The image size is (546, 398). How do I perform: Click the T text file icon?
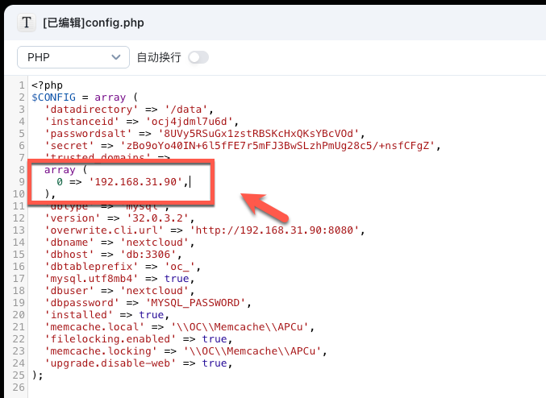(27, 23)
